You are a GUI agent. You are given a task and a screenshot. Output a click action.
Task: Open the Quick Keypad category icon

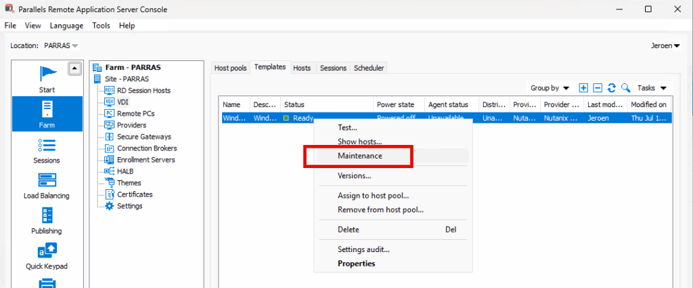pos(47,251)
